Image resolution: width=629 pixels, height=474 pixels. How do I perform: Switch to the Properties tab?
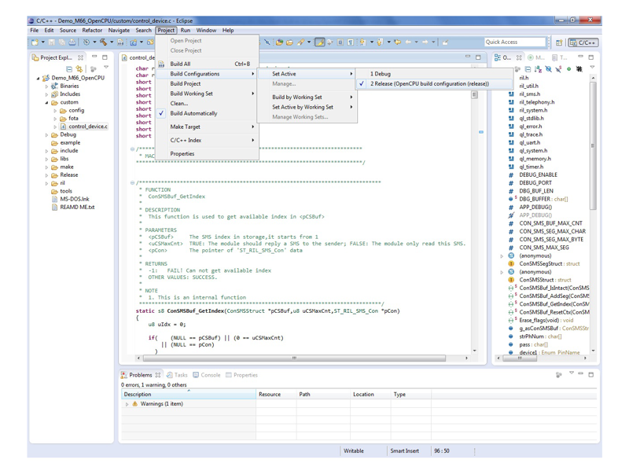point(241,375)
